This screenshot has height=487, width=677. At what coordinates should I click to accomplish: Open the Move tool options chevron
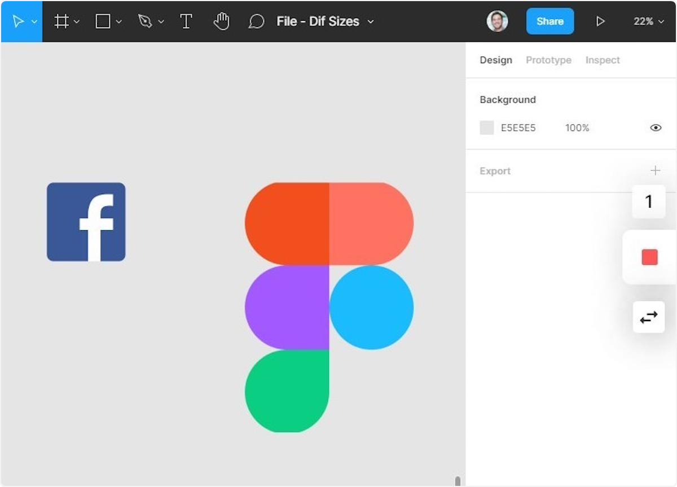(34, 21)
